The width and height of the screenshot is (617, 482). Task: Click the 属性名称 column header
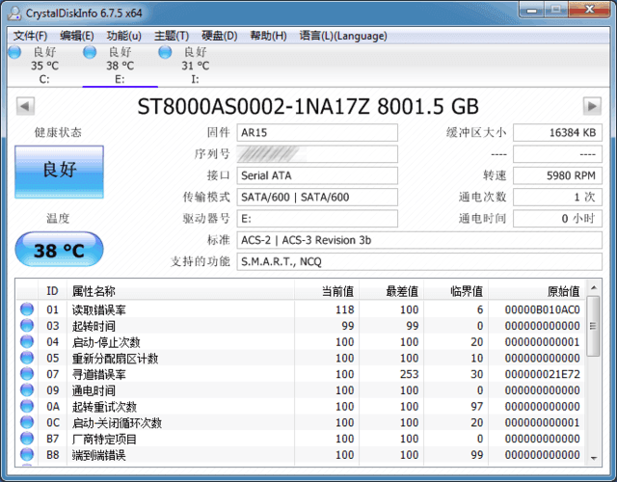coord(180,291)
